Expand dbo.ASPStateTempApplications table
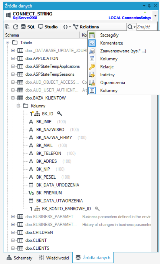Screen dimensions: 160x264 click(13, 66)
